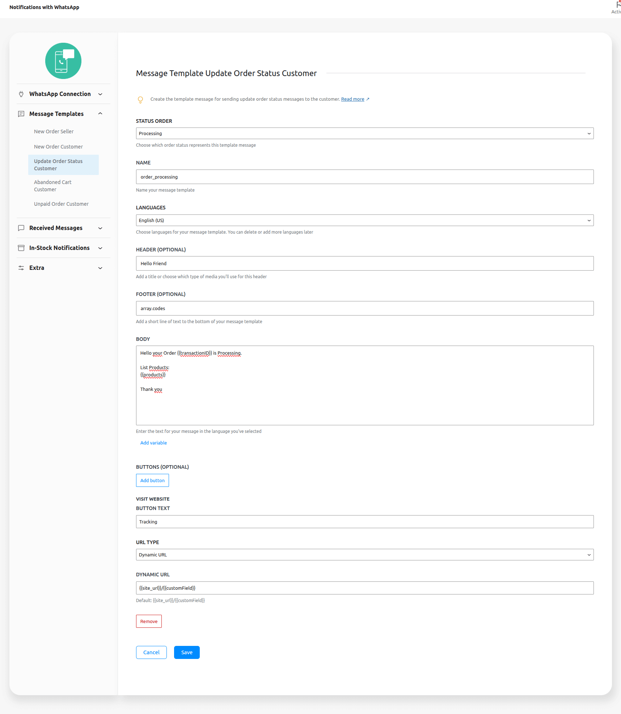Open Abandoned Cart Customer template
Screen dimensions: 621x714
click(x=52, y=186)
